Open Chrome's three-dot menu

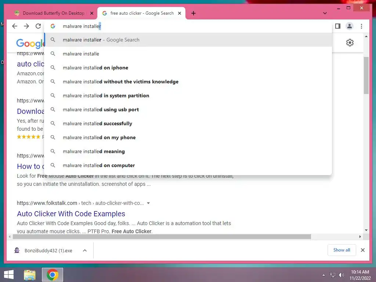tap(361, 26)
